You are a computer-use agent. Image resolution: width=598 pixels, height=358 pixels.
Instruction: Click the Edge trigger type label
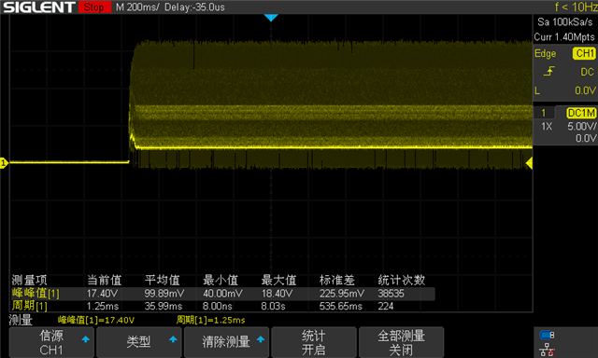[545, 54]
